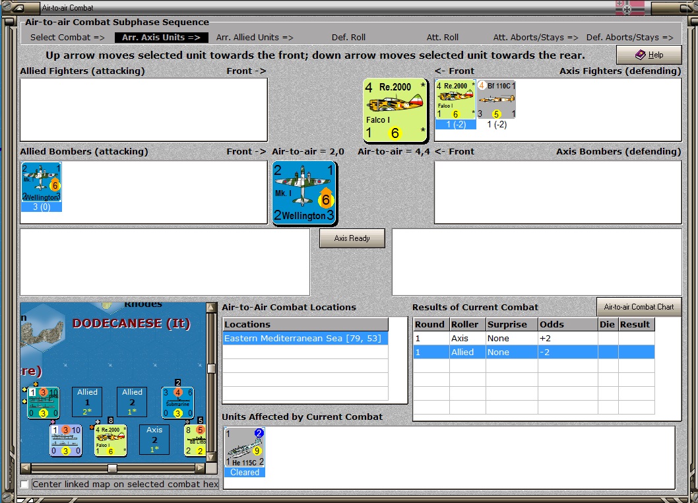The height and width of the screenshot is (503, 698).
Task: Open the Air-to-air Combat Chart
Action: click(x=639, y=307)
